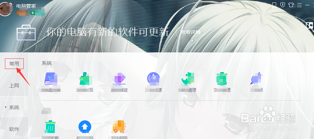Select the 系统 tab in sidebar
Screen dimensions: 314x139
click(14, 107)
